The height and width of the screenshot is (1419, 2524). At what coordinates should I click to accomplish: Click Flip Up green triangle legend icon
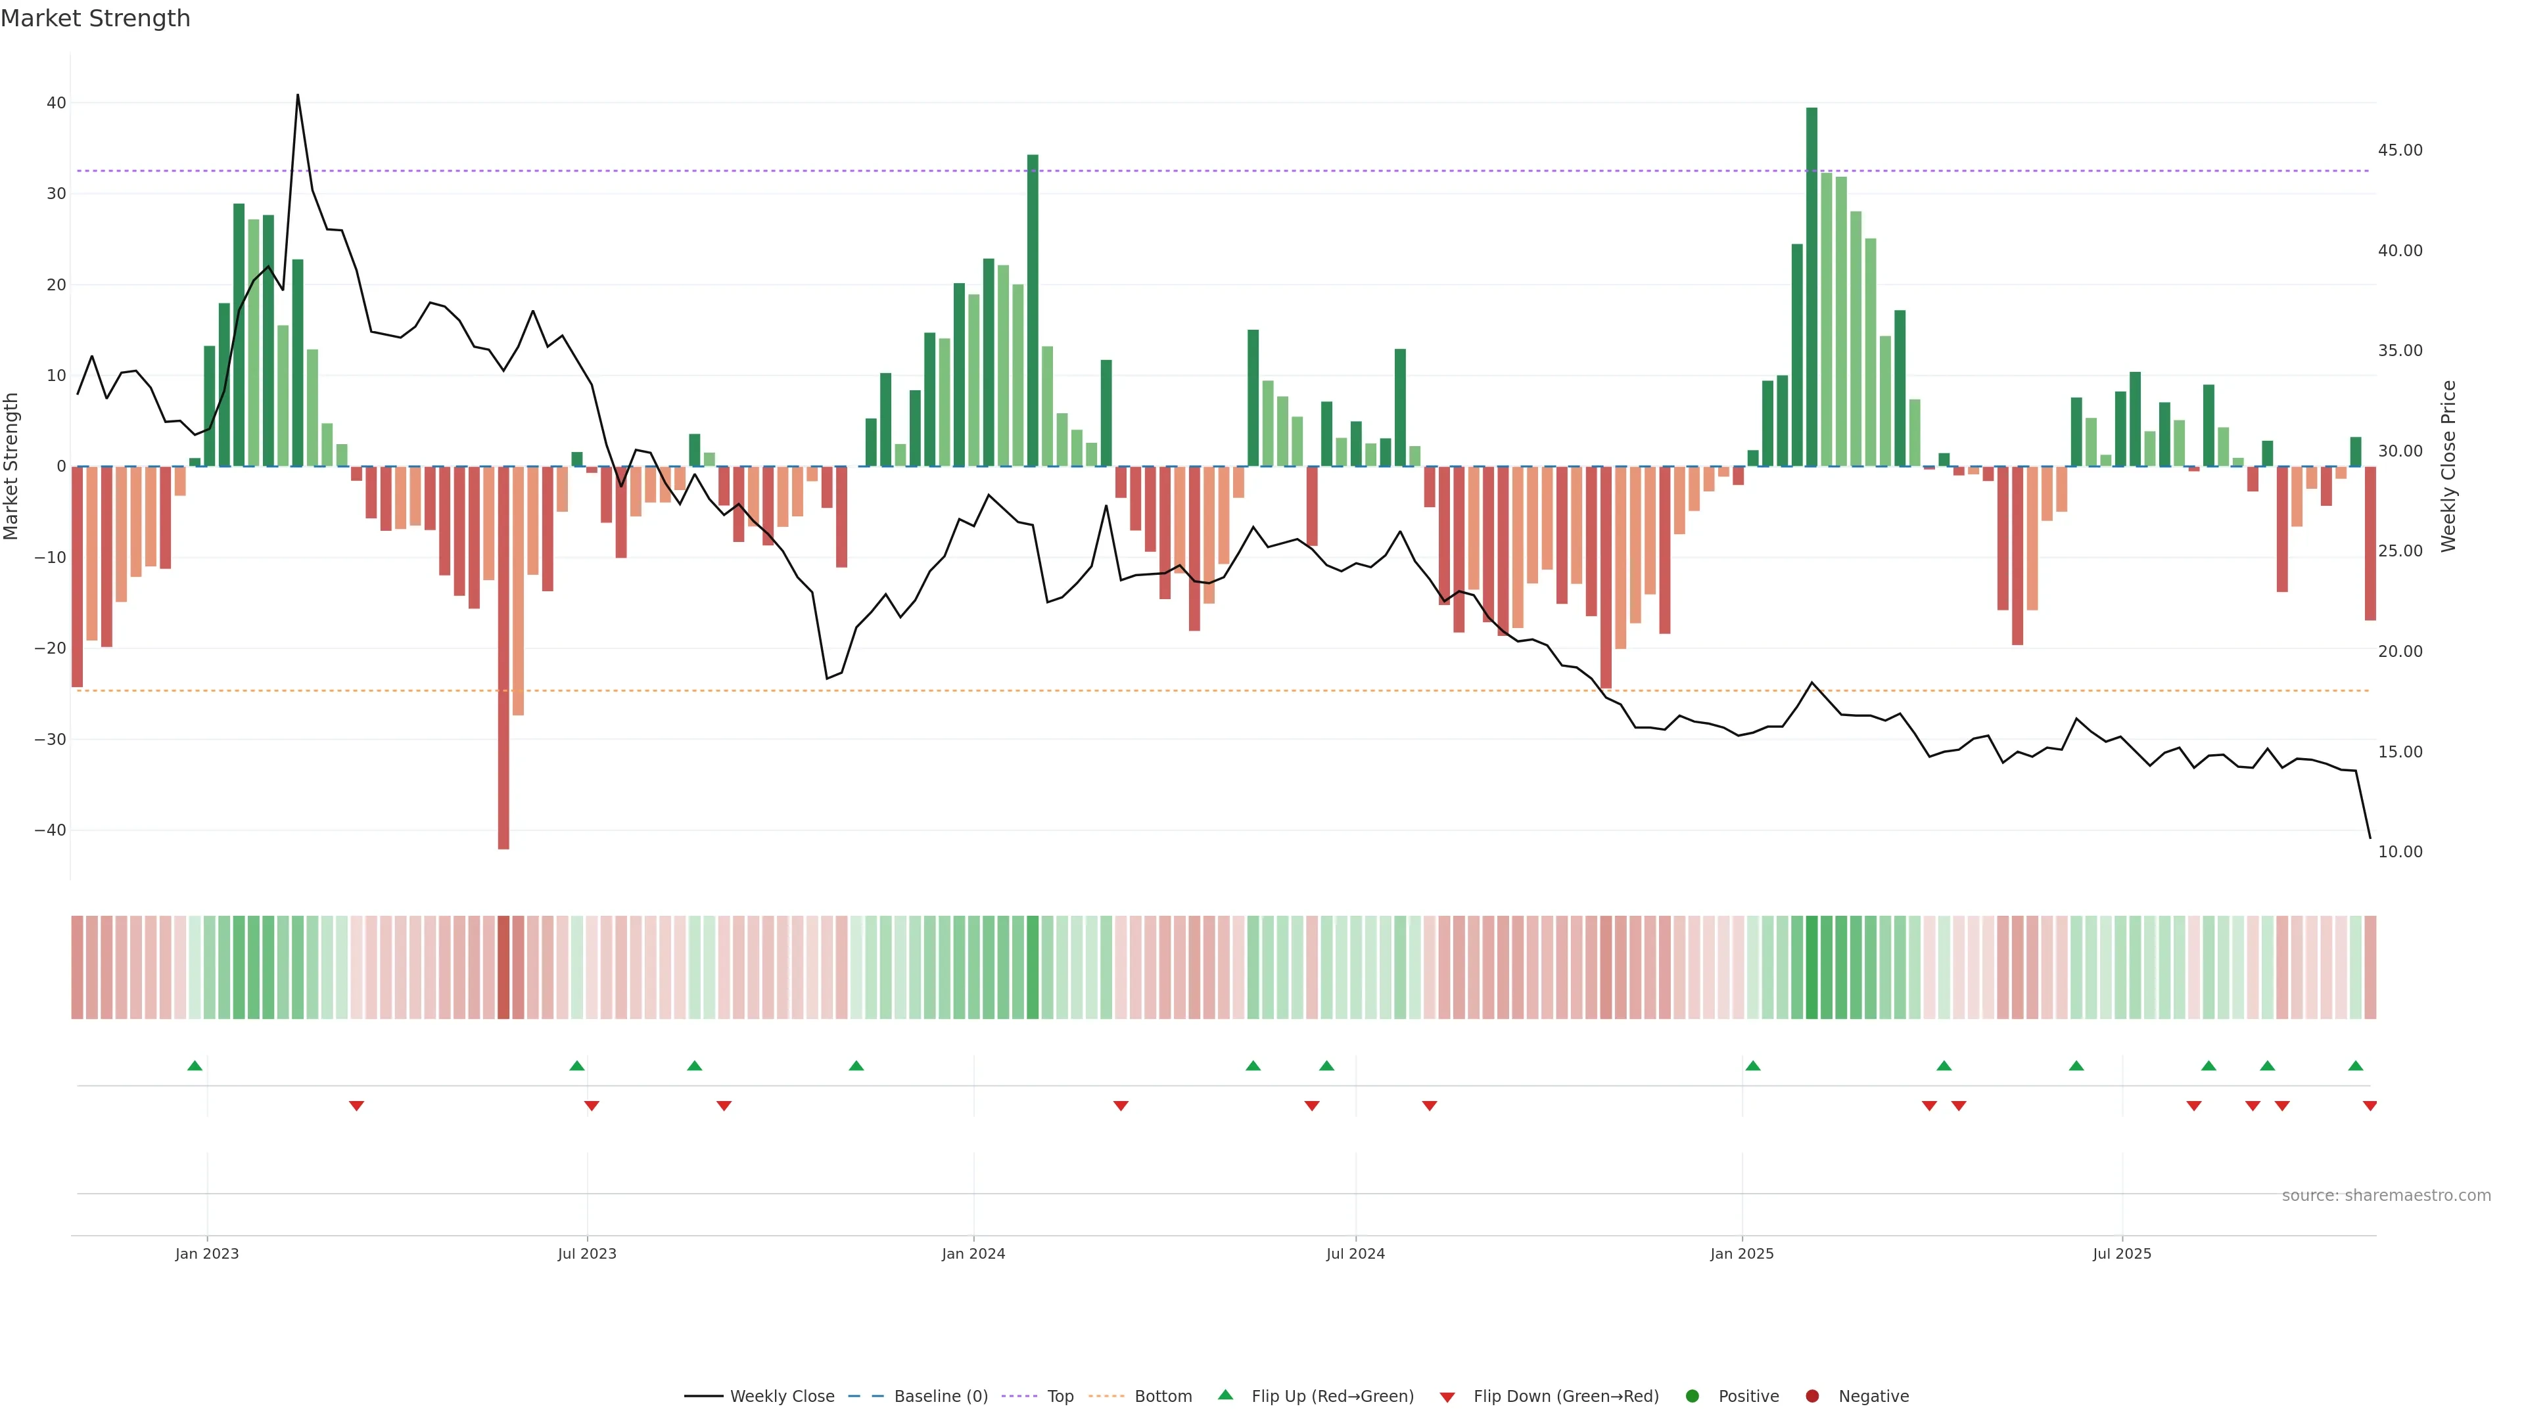click(1225, 1395)
